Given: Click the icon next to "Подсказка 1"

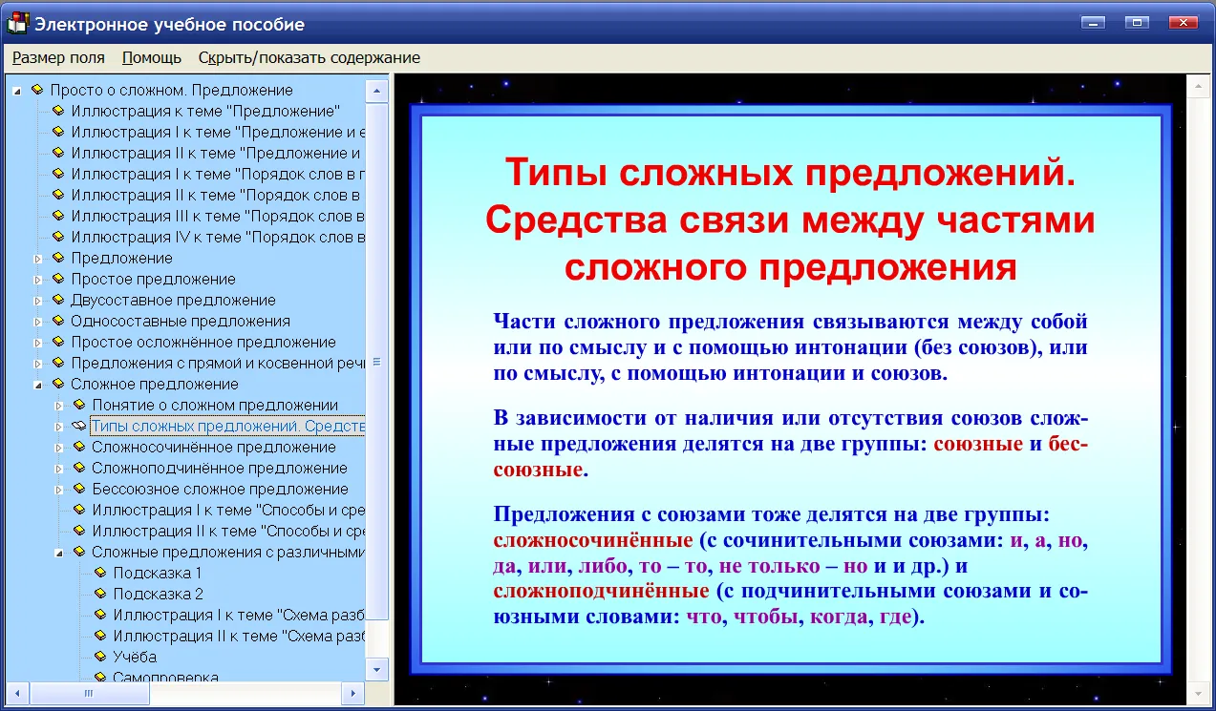Looking at the screenshot, I should (x=100, y=573).
